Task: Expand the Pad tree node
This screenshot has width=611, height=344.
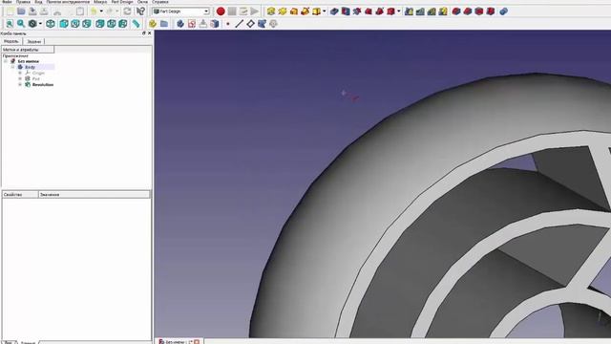Action: click(20, 78)
